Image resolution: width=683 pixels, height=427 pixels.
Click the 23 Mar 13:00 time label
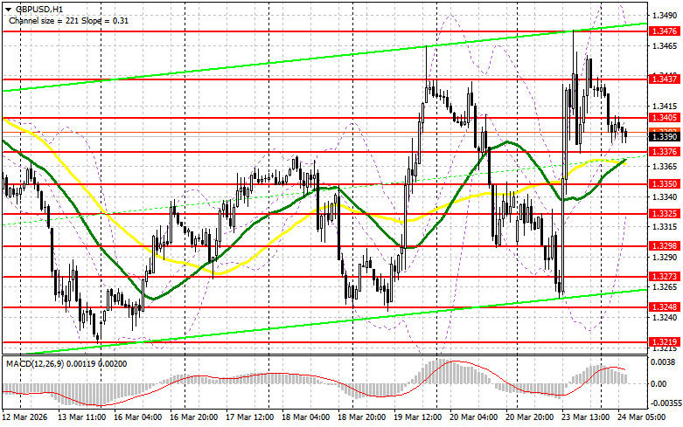585,417
